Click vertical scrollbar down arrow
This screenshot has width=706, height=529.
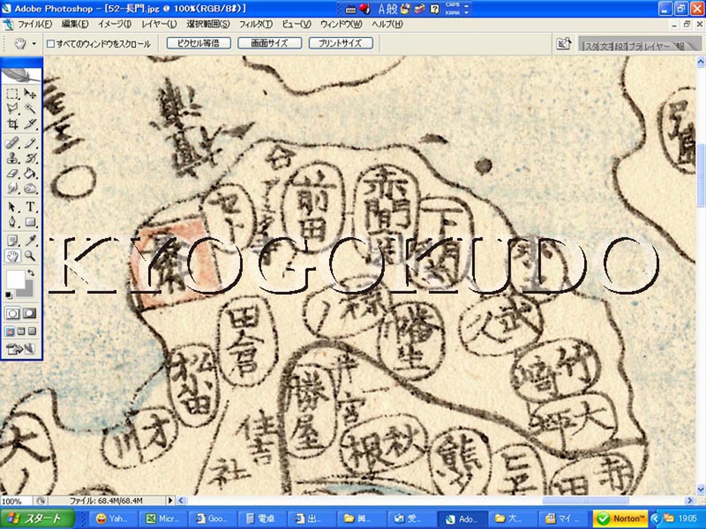(x=700, y=489)
